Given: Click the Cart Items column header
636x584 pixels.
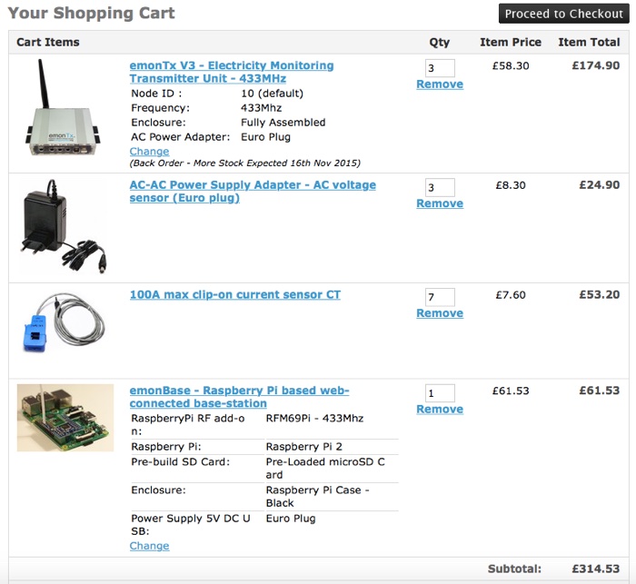Looking at the screenshot, I should [48, 42].
